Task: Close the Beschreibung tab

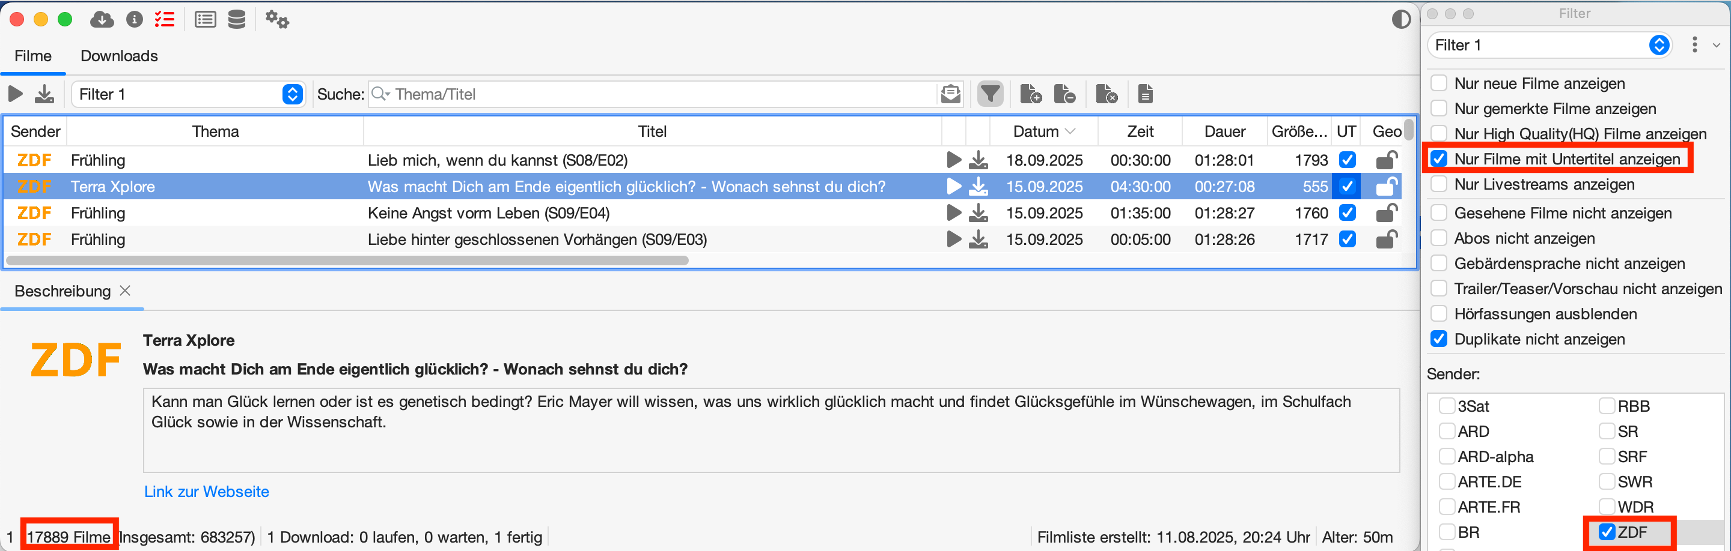Action: coord(125,291)
